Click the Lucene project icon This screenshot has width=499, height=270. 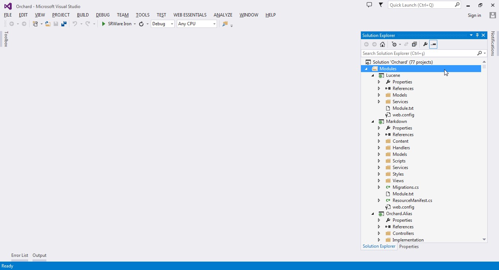pos(381,75)
